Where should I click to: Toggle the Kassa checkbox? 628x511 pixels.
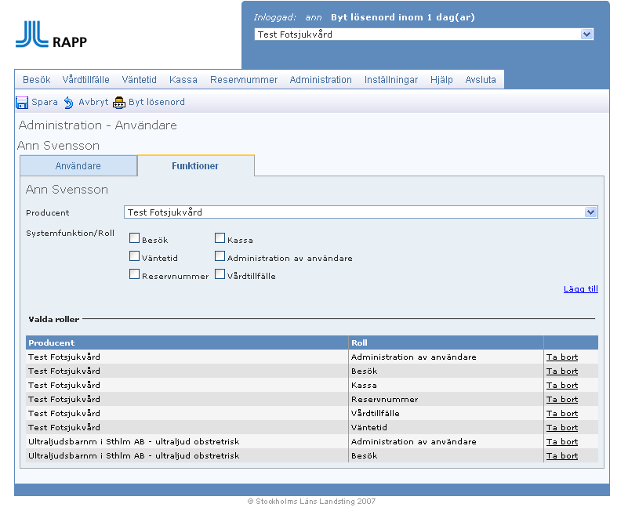click(220, 238)
